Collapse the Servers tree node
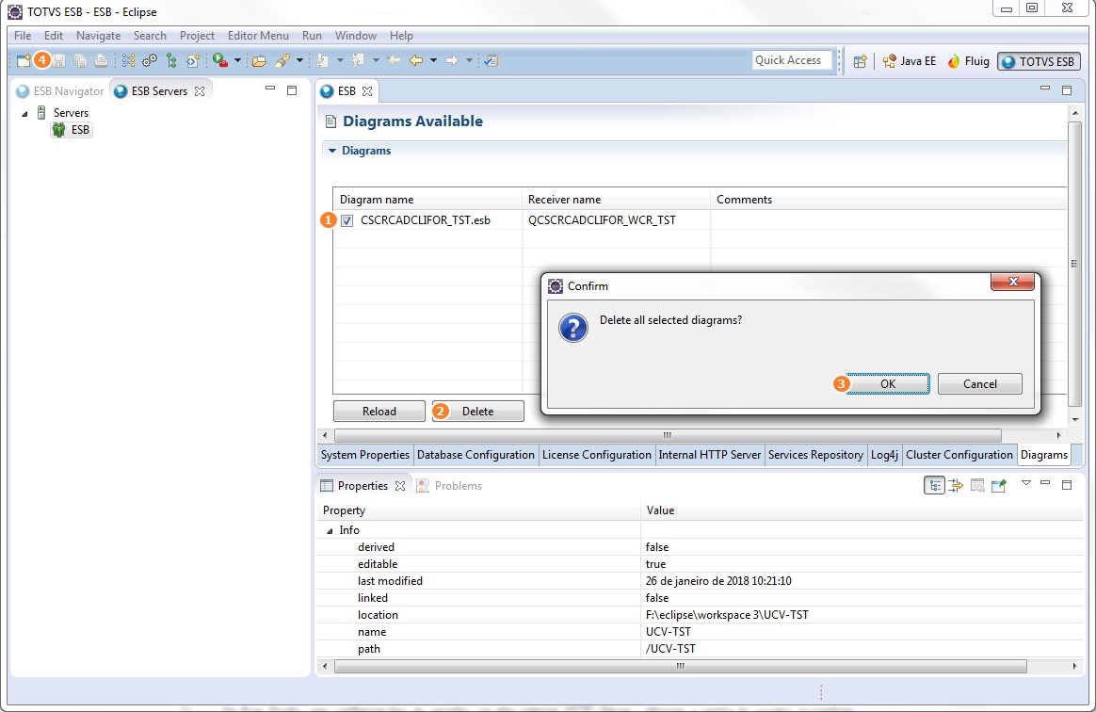Image resolution: width=1096 pixels, height=712 pixels. (x=25, y=113)
